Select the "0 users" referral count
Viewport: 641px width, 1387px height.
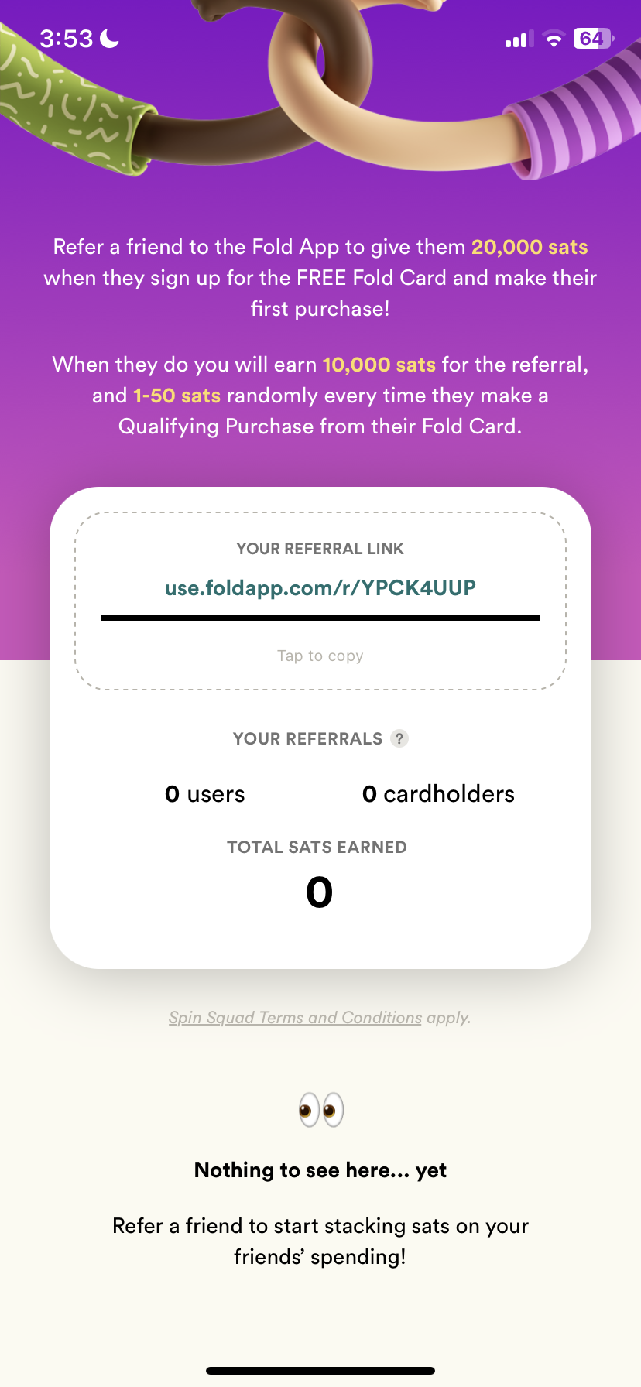coord(205,794)
